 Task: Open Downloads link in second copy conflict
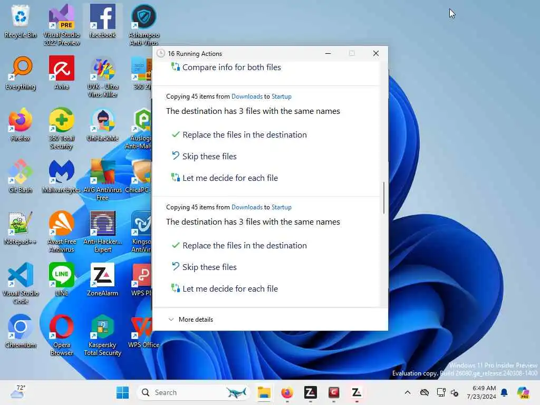[x=247, y=207]
